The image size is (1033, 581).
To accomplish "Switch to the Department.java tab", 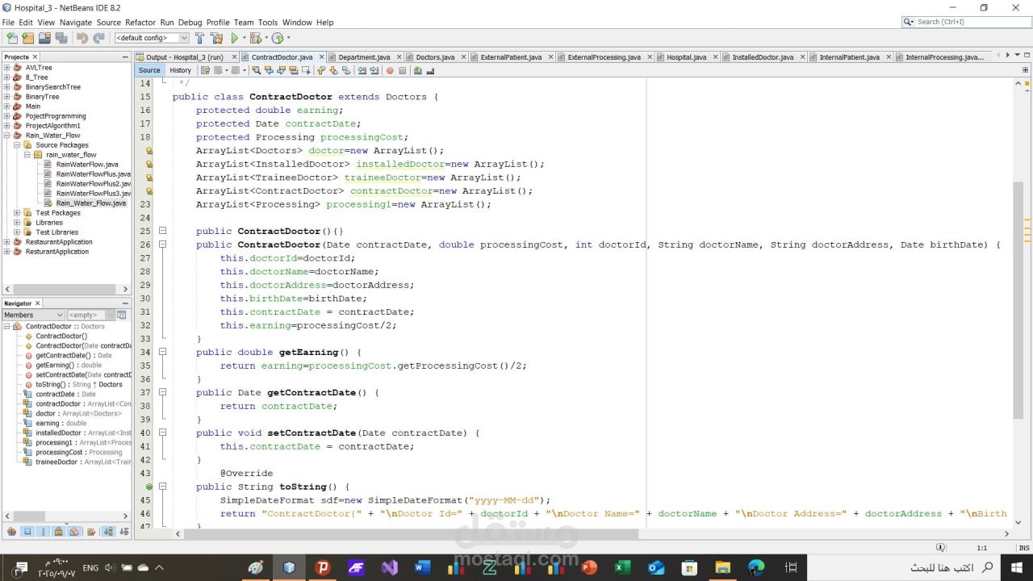I will coord(363,57).
